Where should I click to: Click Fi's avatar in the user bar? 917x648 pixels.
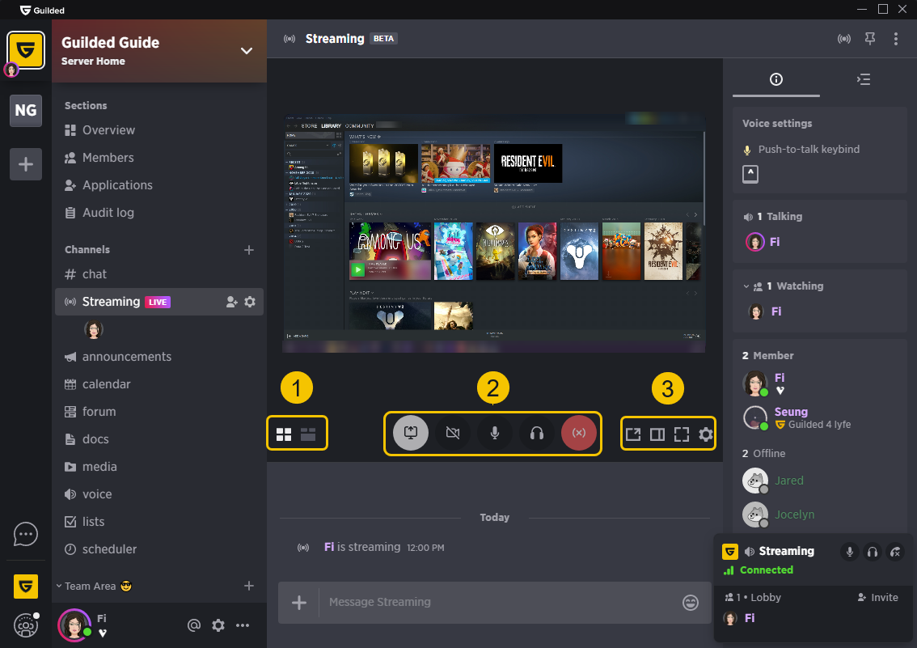coord(74,625)
